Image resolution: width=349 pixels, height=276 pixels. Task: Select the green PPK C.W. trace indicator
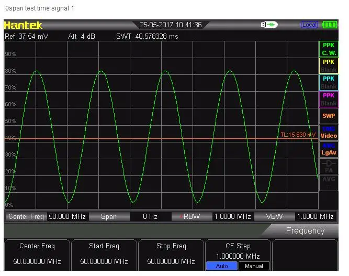[x=329, y=49]
